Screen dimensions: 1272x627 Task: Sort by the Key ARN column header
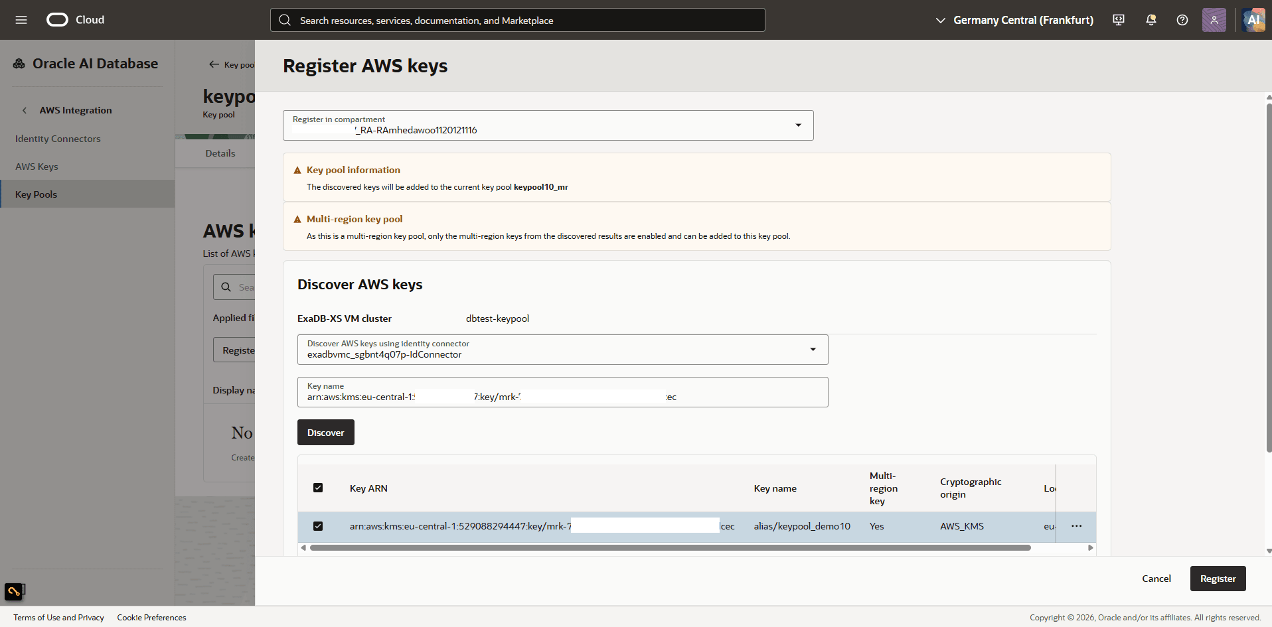pos(368,488)
